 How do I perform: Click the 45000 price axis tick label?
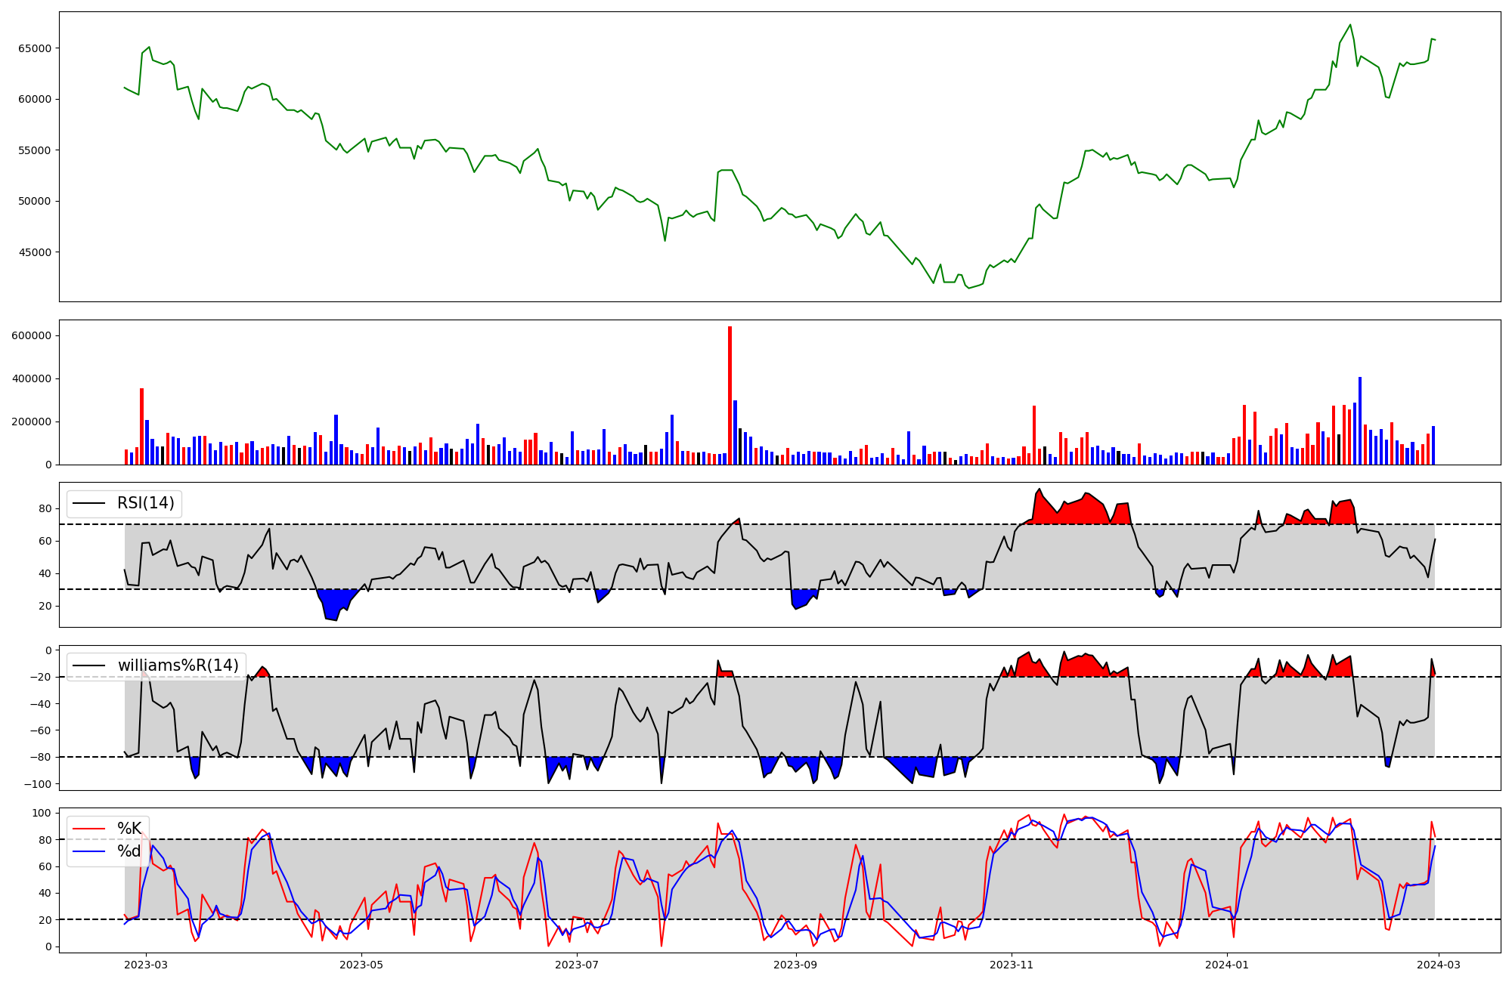34,252
